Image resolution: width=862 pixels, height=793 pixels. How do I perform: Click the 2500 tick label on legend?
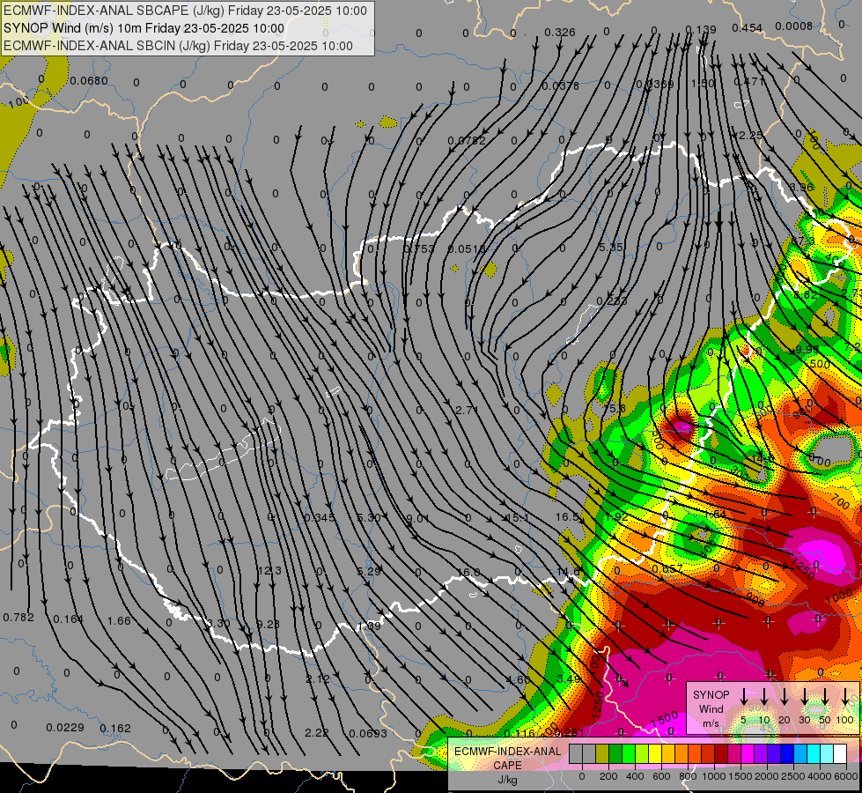[793, 776]
